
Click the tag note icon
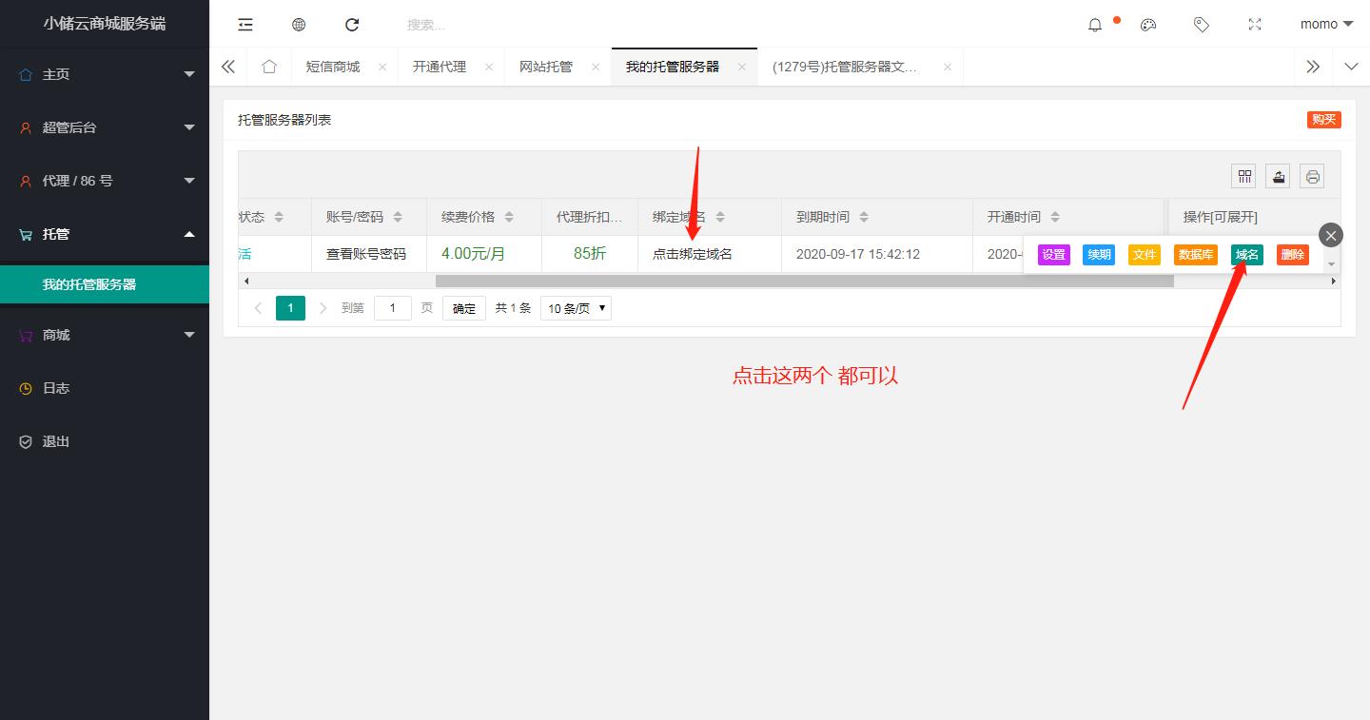pyautogui.click(x=1202, y=25)
